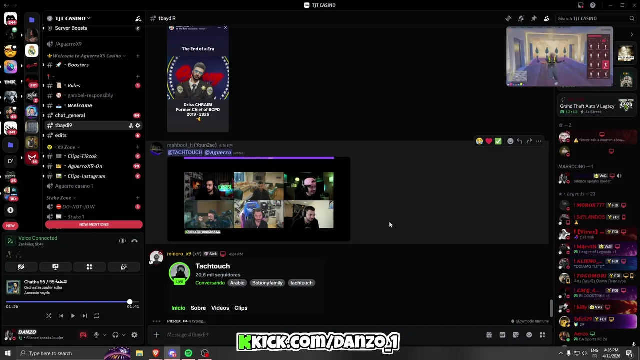Open More options for mahbool_h's message
The width and height of the screenshot is (640, 360).
tap(538, 141)
